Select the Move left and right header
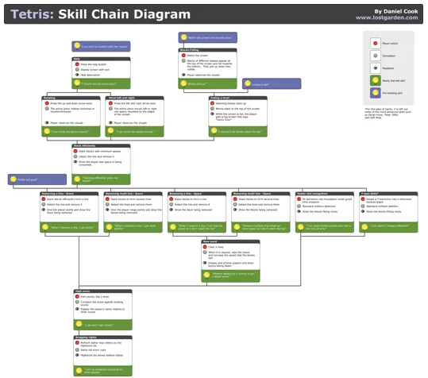The width and height of the screenshot is (428, 378). coord(134,98)
